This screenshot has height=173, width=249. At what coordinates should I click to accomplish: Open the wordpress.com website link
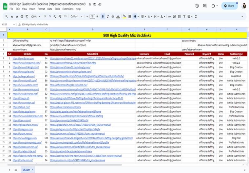(x=24, y=58)
